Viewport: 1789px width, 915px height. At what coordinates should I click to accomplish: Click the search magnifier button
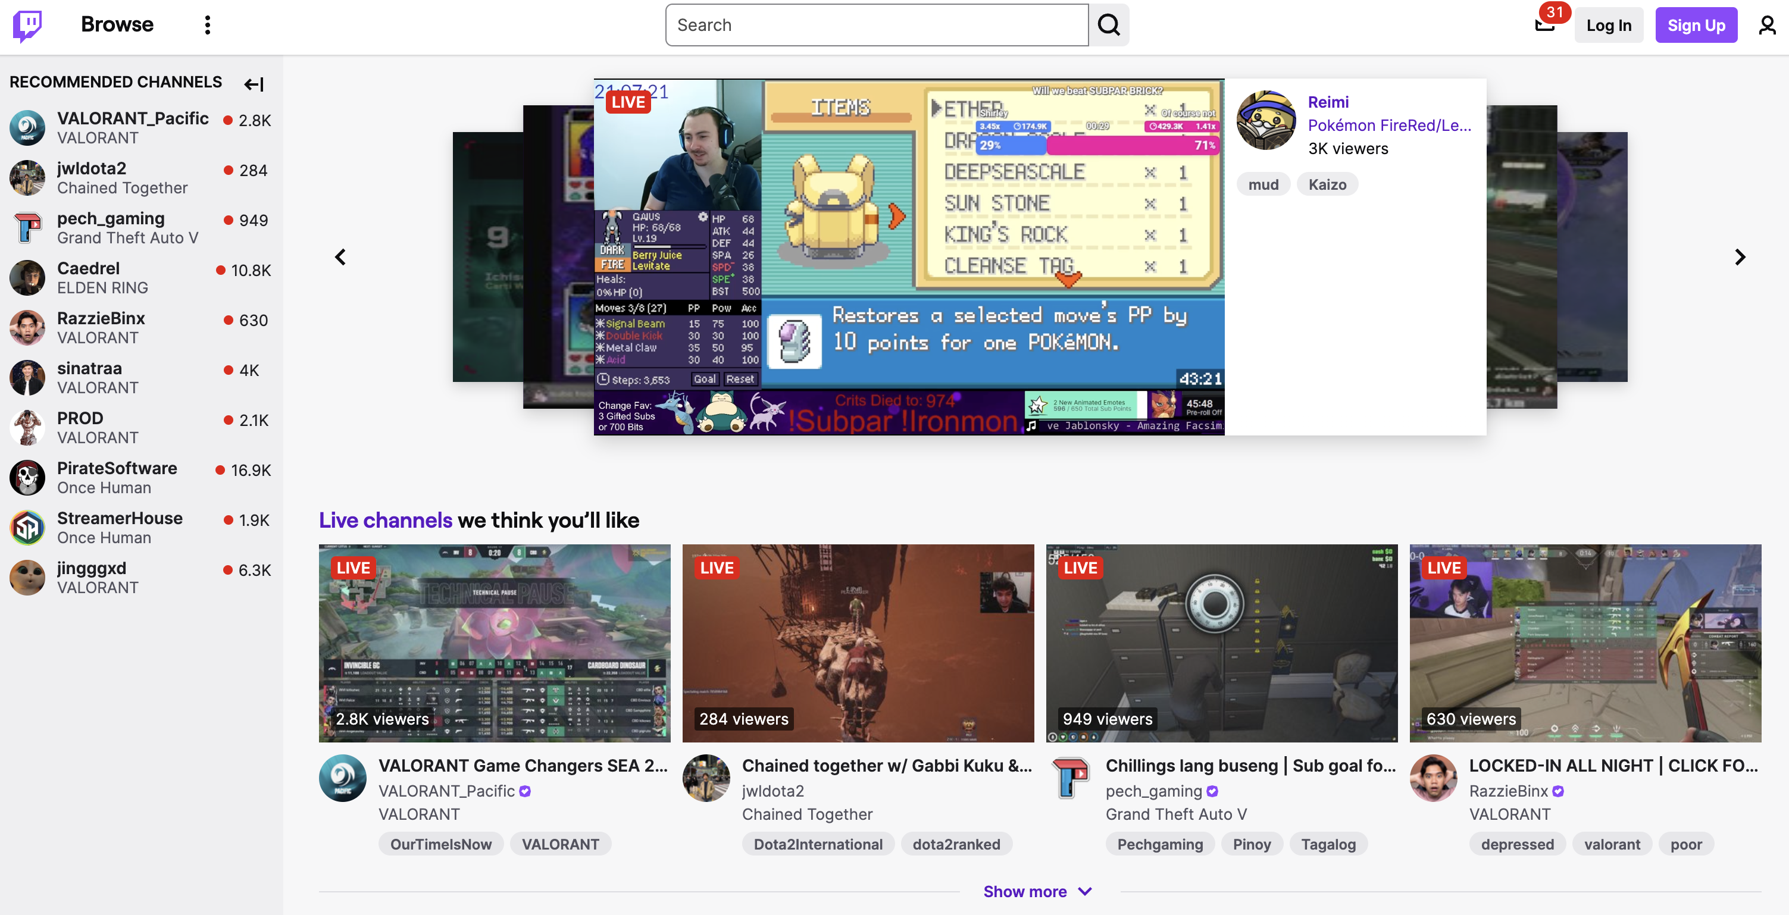coord(1108,26)
